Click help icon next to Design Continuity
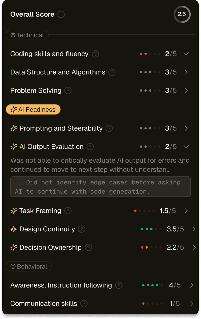 (82, 229)
